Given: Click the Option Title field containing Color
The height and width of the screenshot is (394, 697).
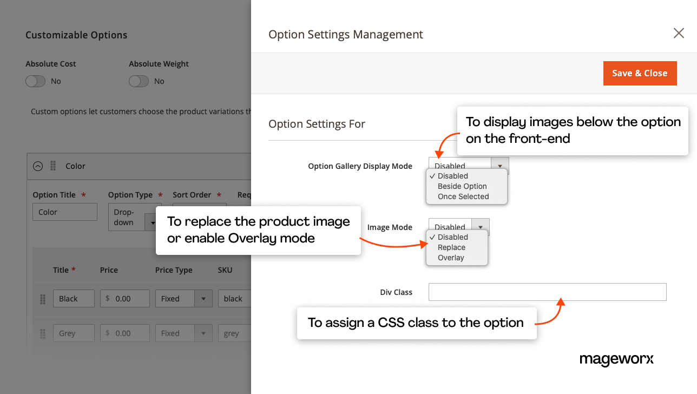Looking at the screenshot, I should point(65,212).
